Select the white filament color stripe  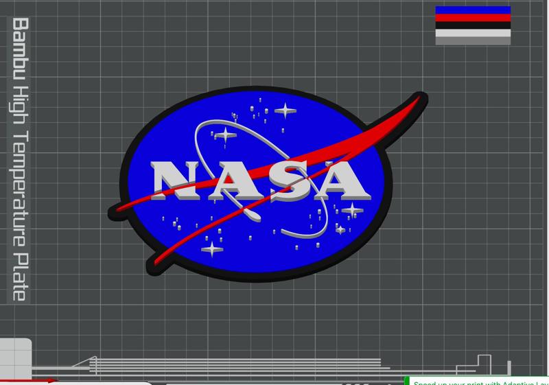coord(473,33)
